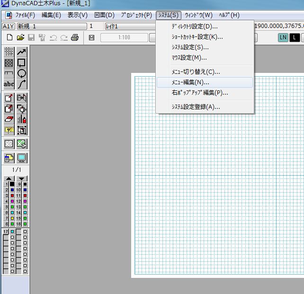Open the ヘルプ(H) menu
The image size is (304, 294).
click(229, 15)
